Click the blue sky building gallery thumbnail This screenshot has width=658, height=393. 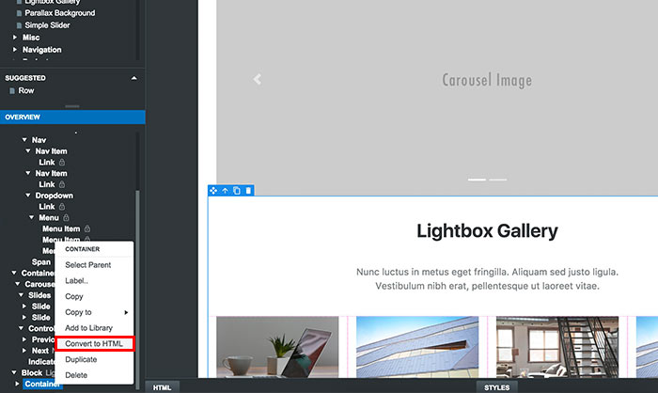click(x=417, y=347)
